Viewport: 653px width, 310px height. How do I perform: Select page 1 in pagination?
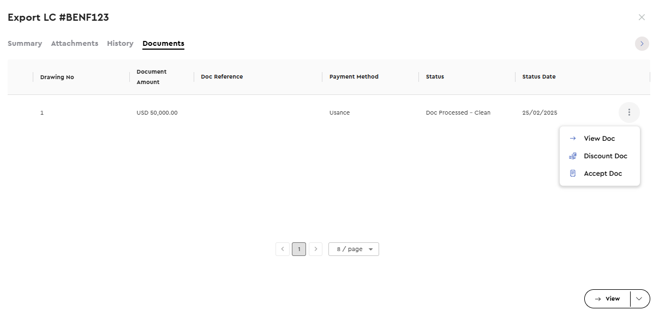coord(299,249)
